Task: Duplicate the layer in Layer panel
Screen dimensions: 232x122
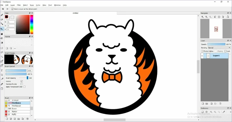Action: click(x=212, y=104)
